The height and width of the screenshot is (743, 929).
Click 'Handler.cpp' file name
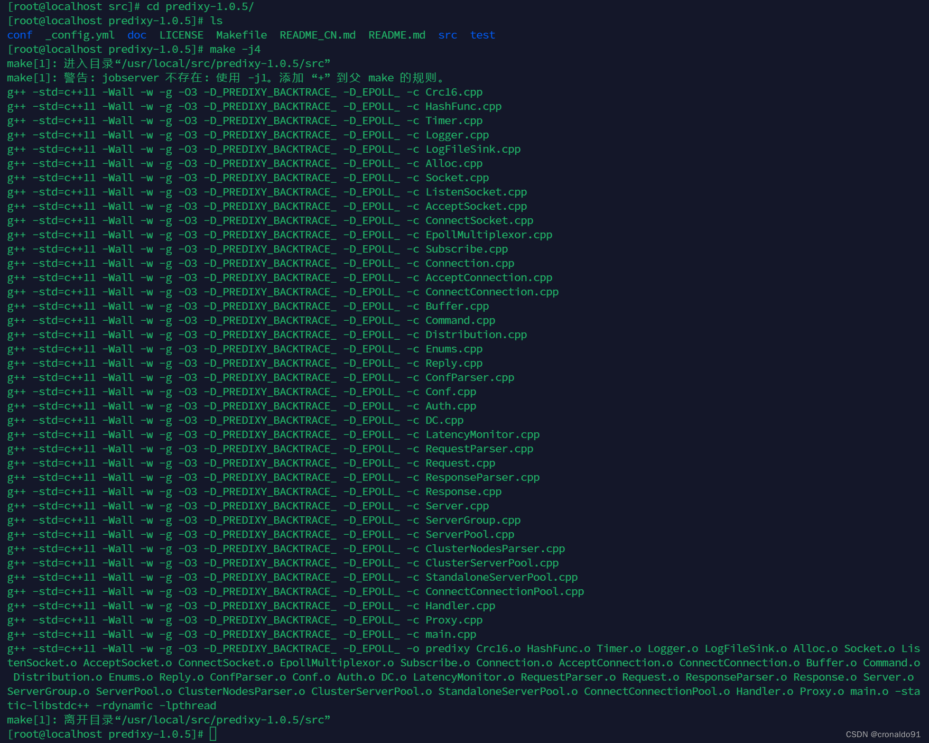tap(461, 606)
